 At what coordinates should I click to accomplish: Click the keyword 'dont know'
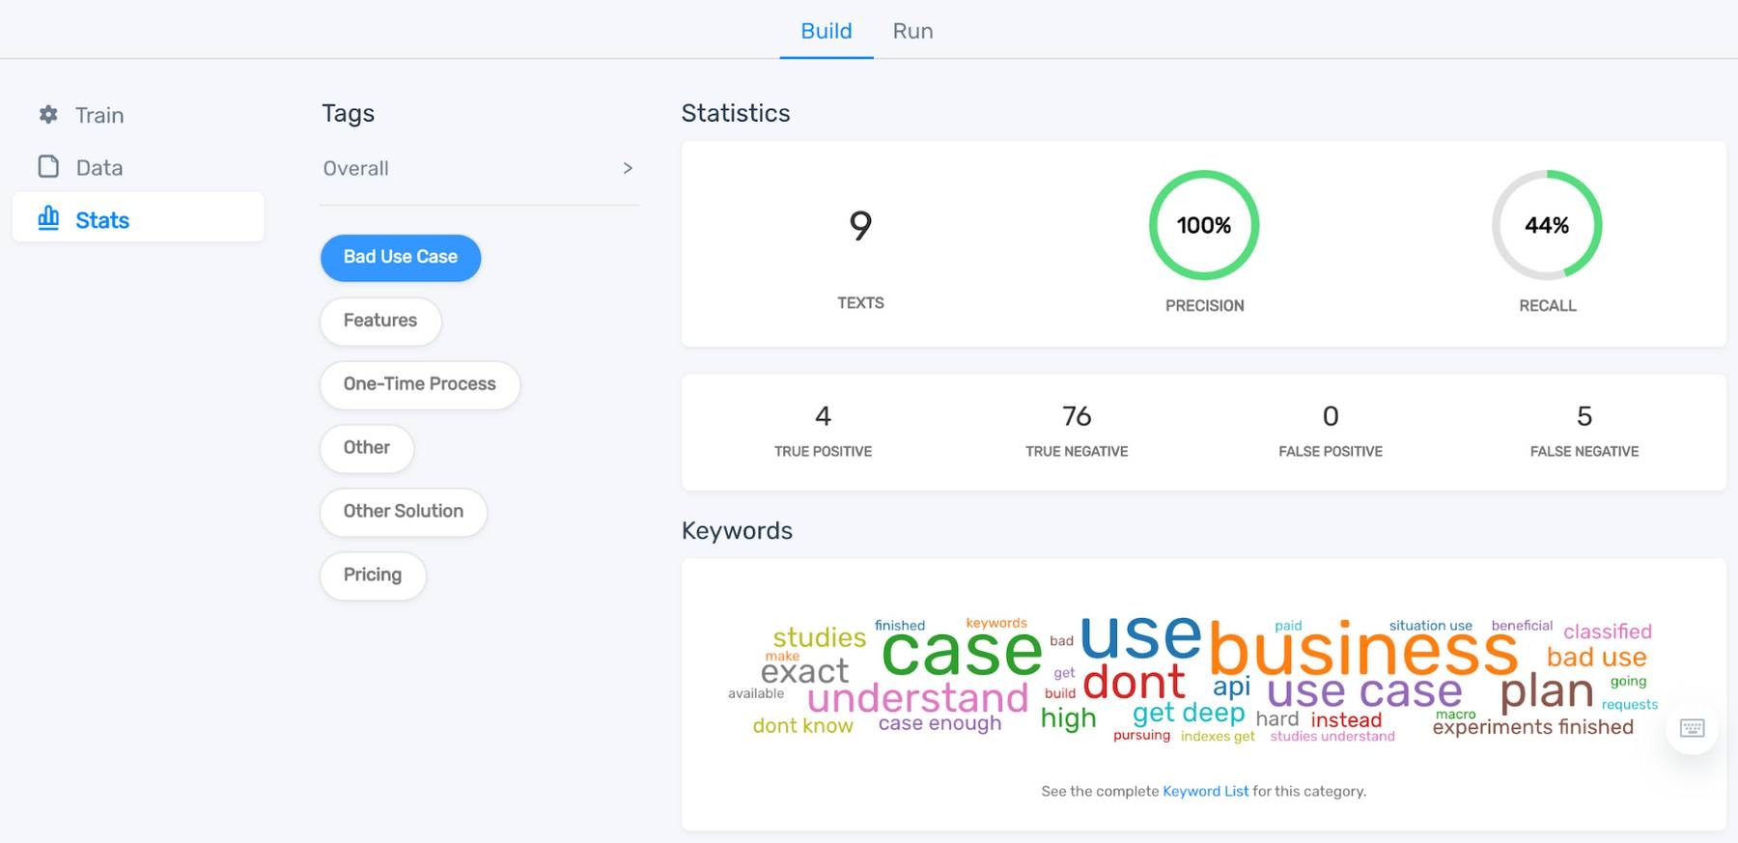point(802,726)
